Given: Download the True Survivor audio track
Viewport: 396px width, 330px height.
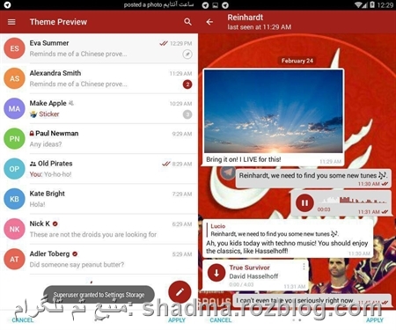Looking at the screenshot, I should 216,273.
